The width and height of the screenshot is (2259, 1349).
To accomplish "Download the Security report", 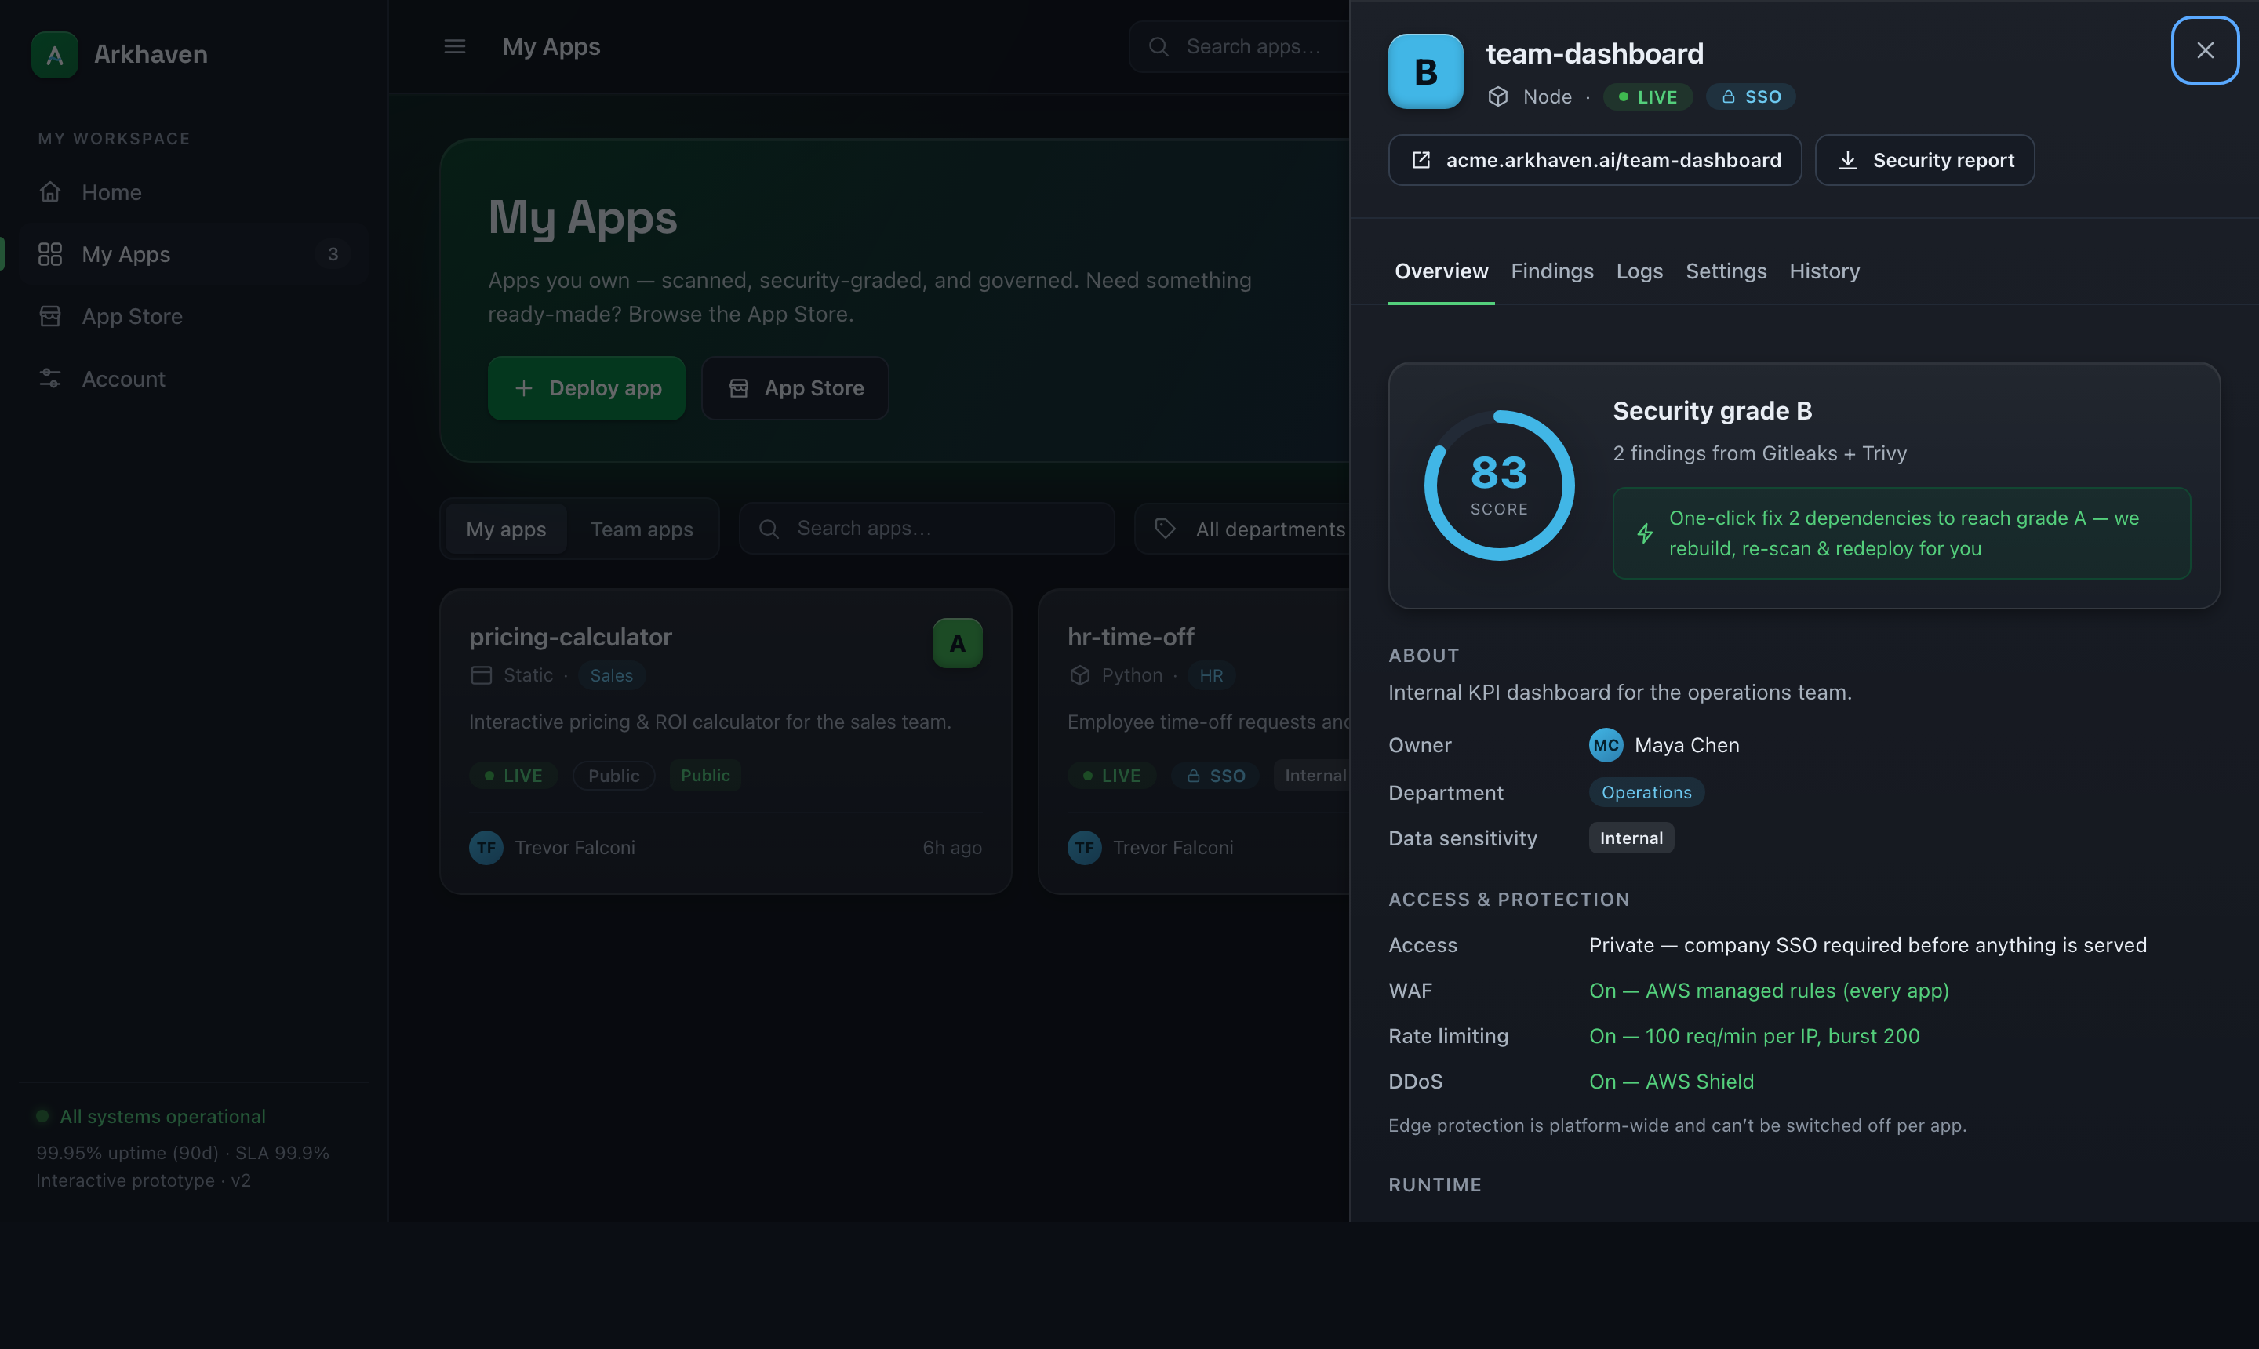I will 1925,160.
